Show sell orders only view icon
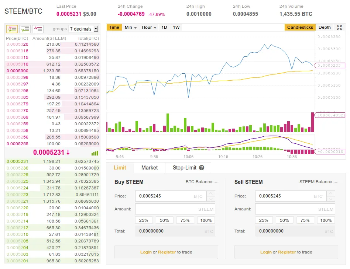This screenshot has width=350, height=269. point(38,29)
